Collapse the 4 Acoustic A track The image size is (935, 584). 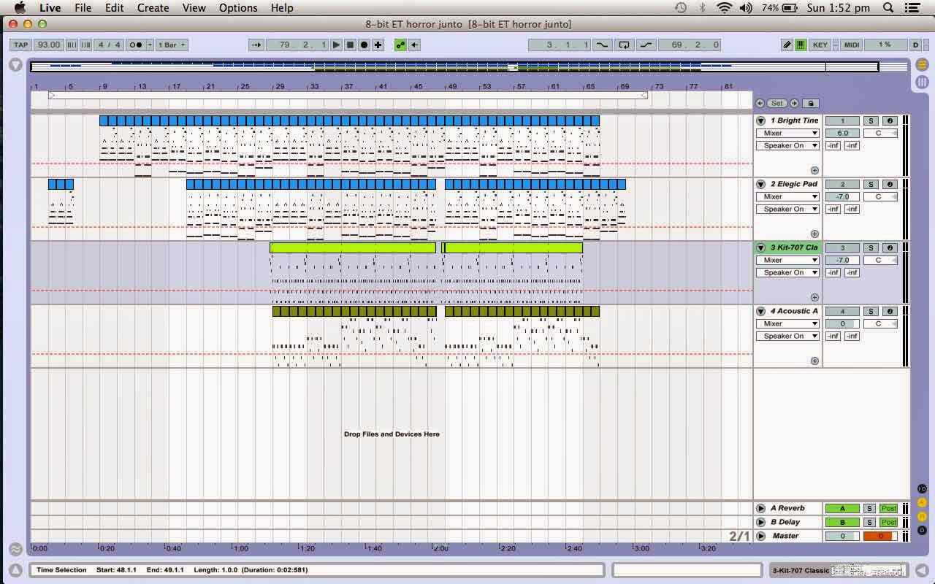point(760,311)
